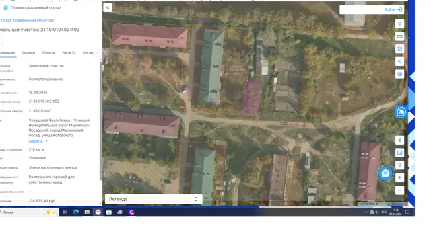431x242 pixels.
Task: Click the info panel vertical scrollbar
Action: (100, 121)
